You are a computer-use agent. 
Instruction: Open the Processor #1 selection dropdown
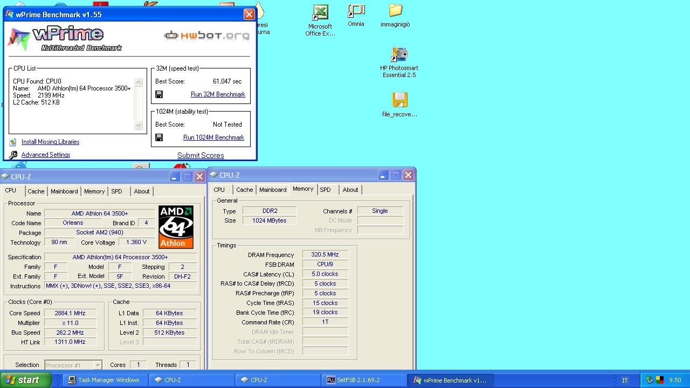(x=73, y=365)
